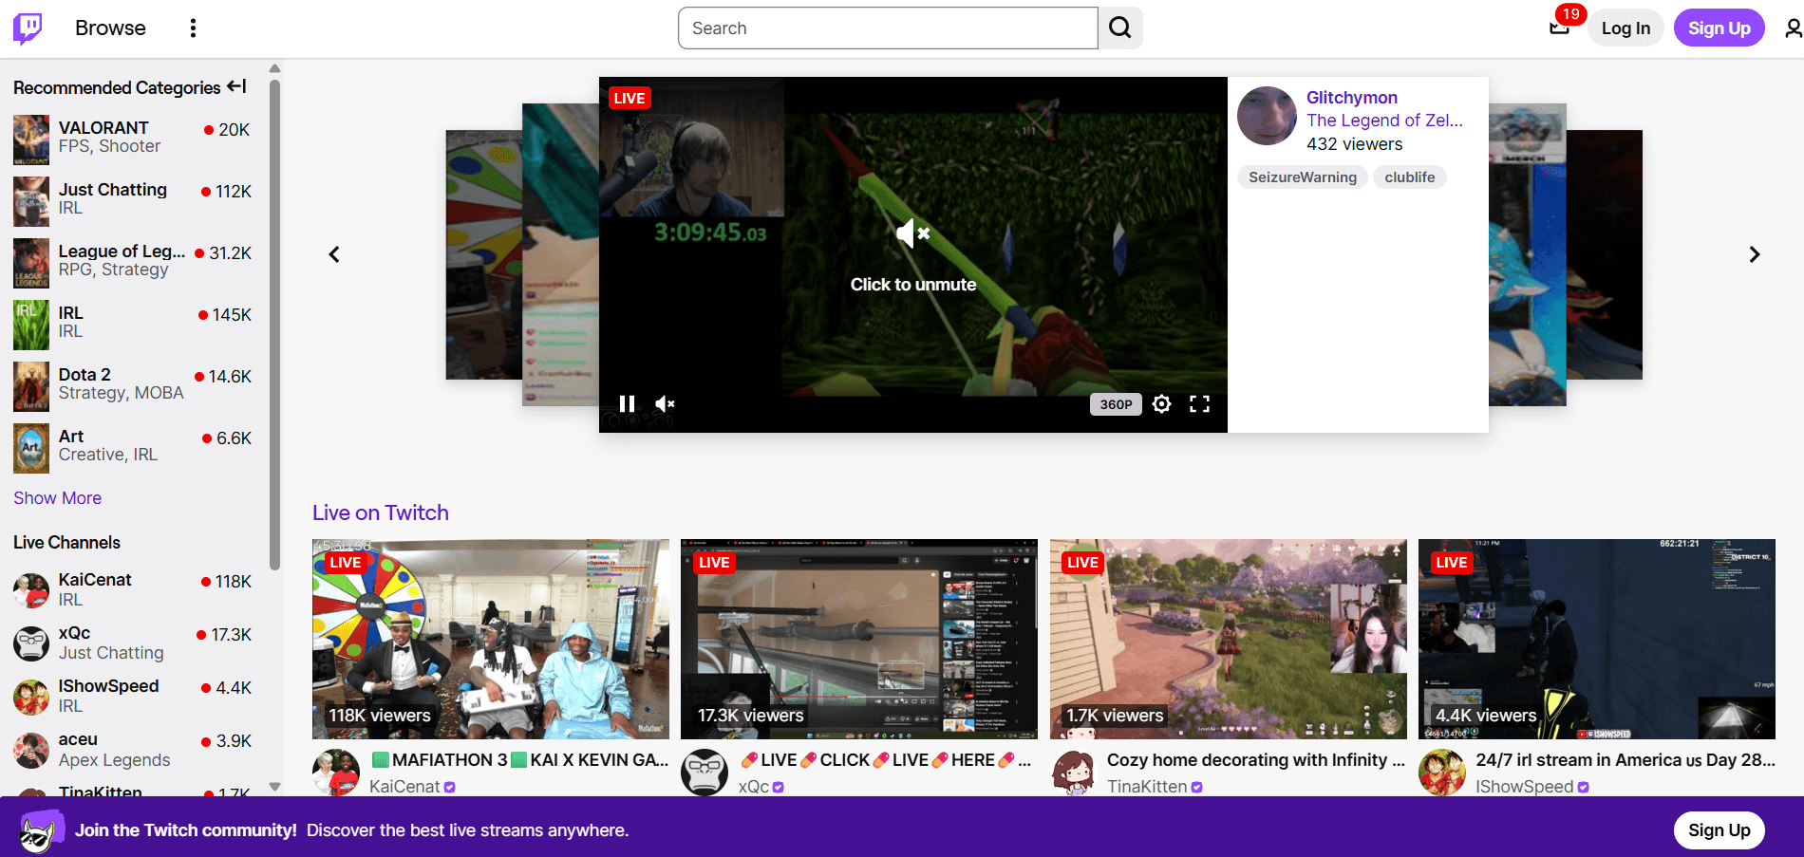
Task: Open the Browse menu
Action: pyautogui.click(x=110, y=28)
